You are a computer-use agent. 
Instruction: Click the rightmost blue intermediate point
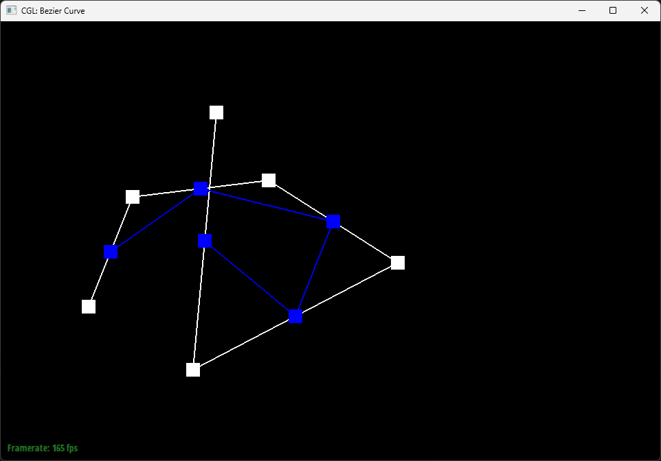[x=333, y=222]
